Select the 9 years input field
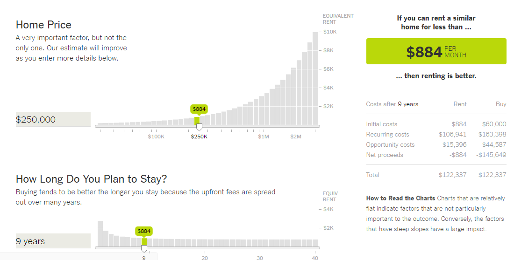The height and width of the screenshot is (260, 514). click(53, 241)
